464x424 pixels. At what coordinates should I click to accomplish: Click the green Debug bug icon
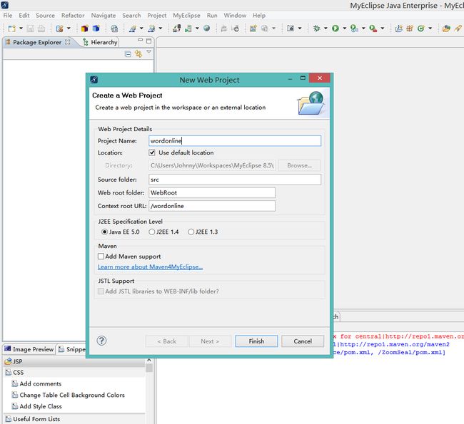pos(317,29)
